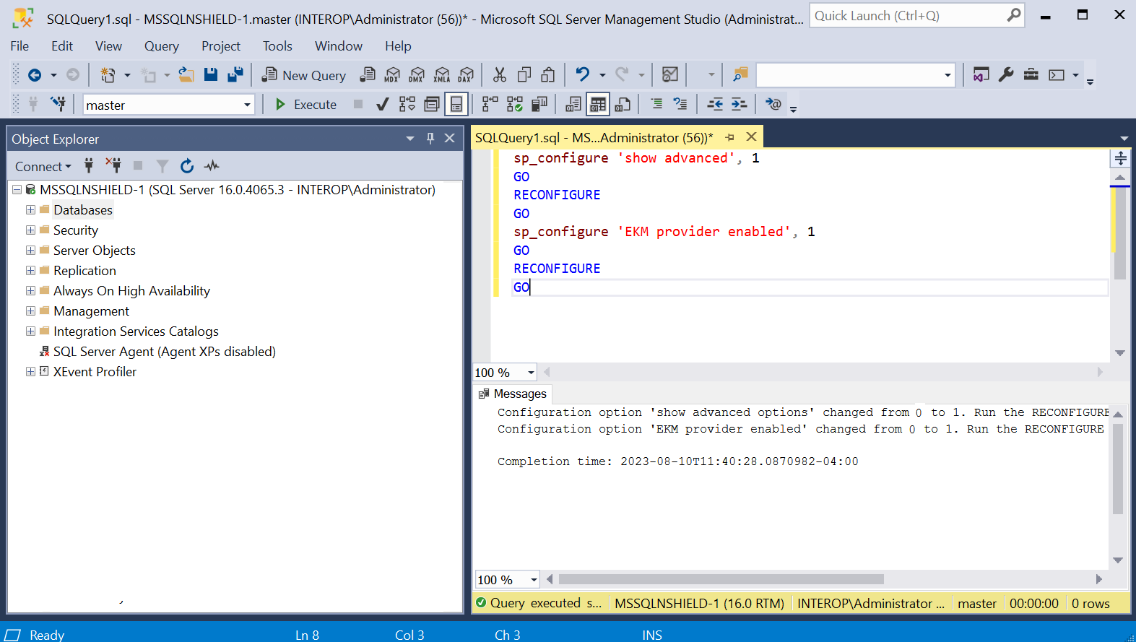1136x642 pixels.
Task: Click the New Project icon in toolbar
Action: point(108,75)
